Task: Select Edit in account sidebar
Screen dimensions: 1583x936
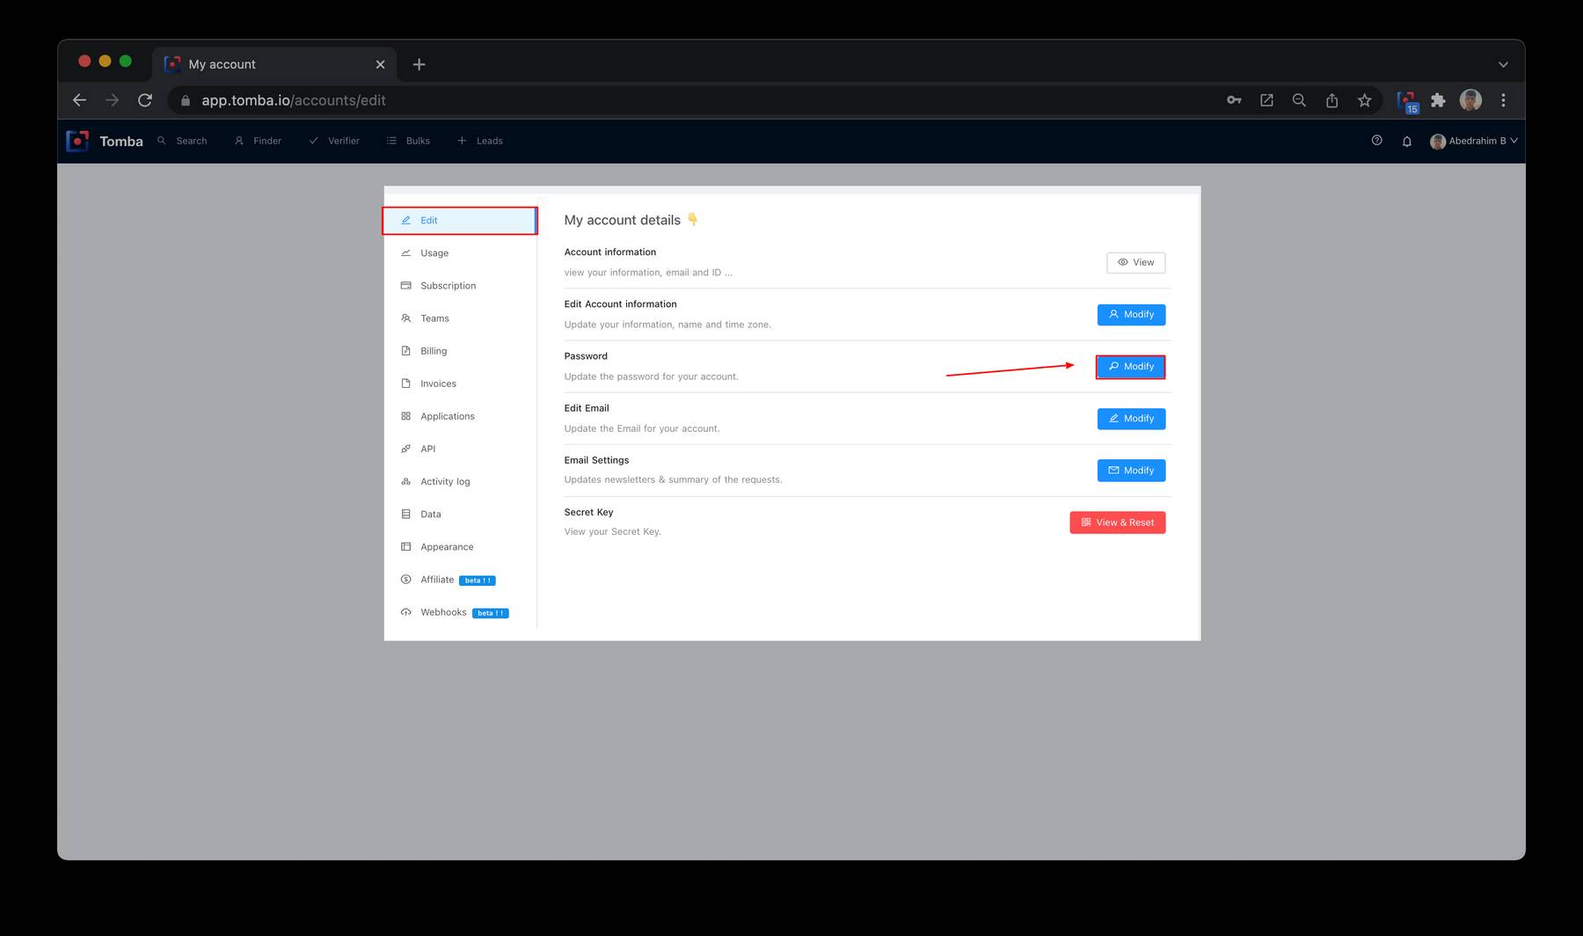Action: click(460, 221)
